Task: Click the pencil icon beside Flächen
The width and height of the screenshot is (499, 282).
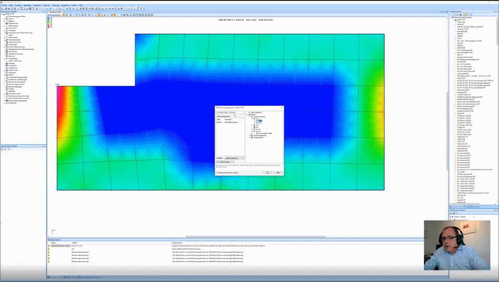Action: pos(250,114)
